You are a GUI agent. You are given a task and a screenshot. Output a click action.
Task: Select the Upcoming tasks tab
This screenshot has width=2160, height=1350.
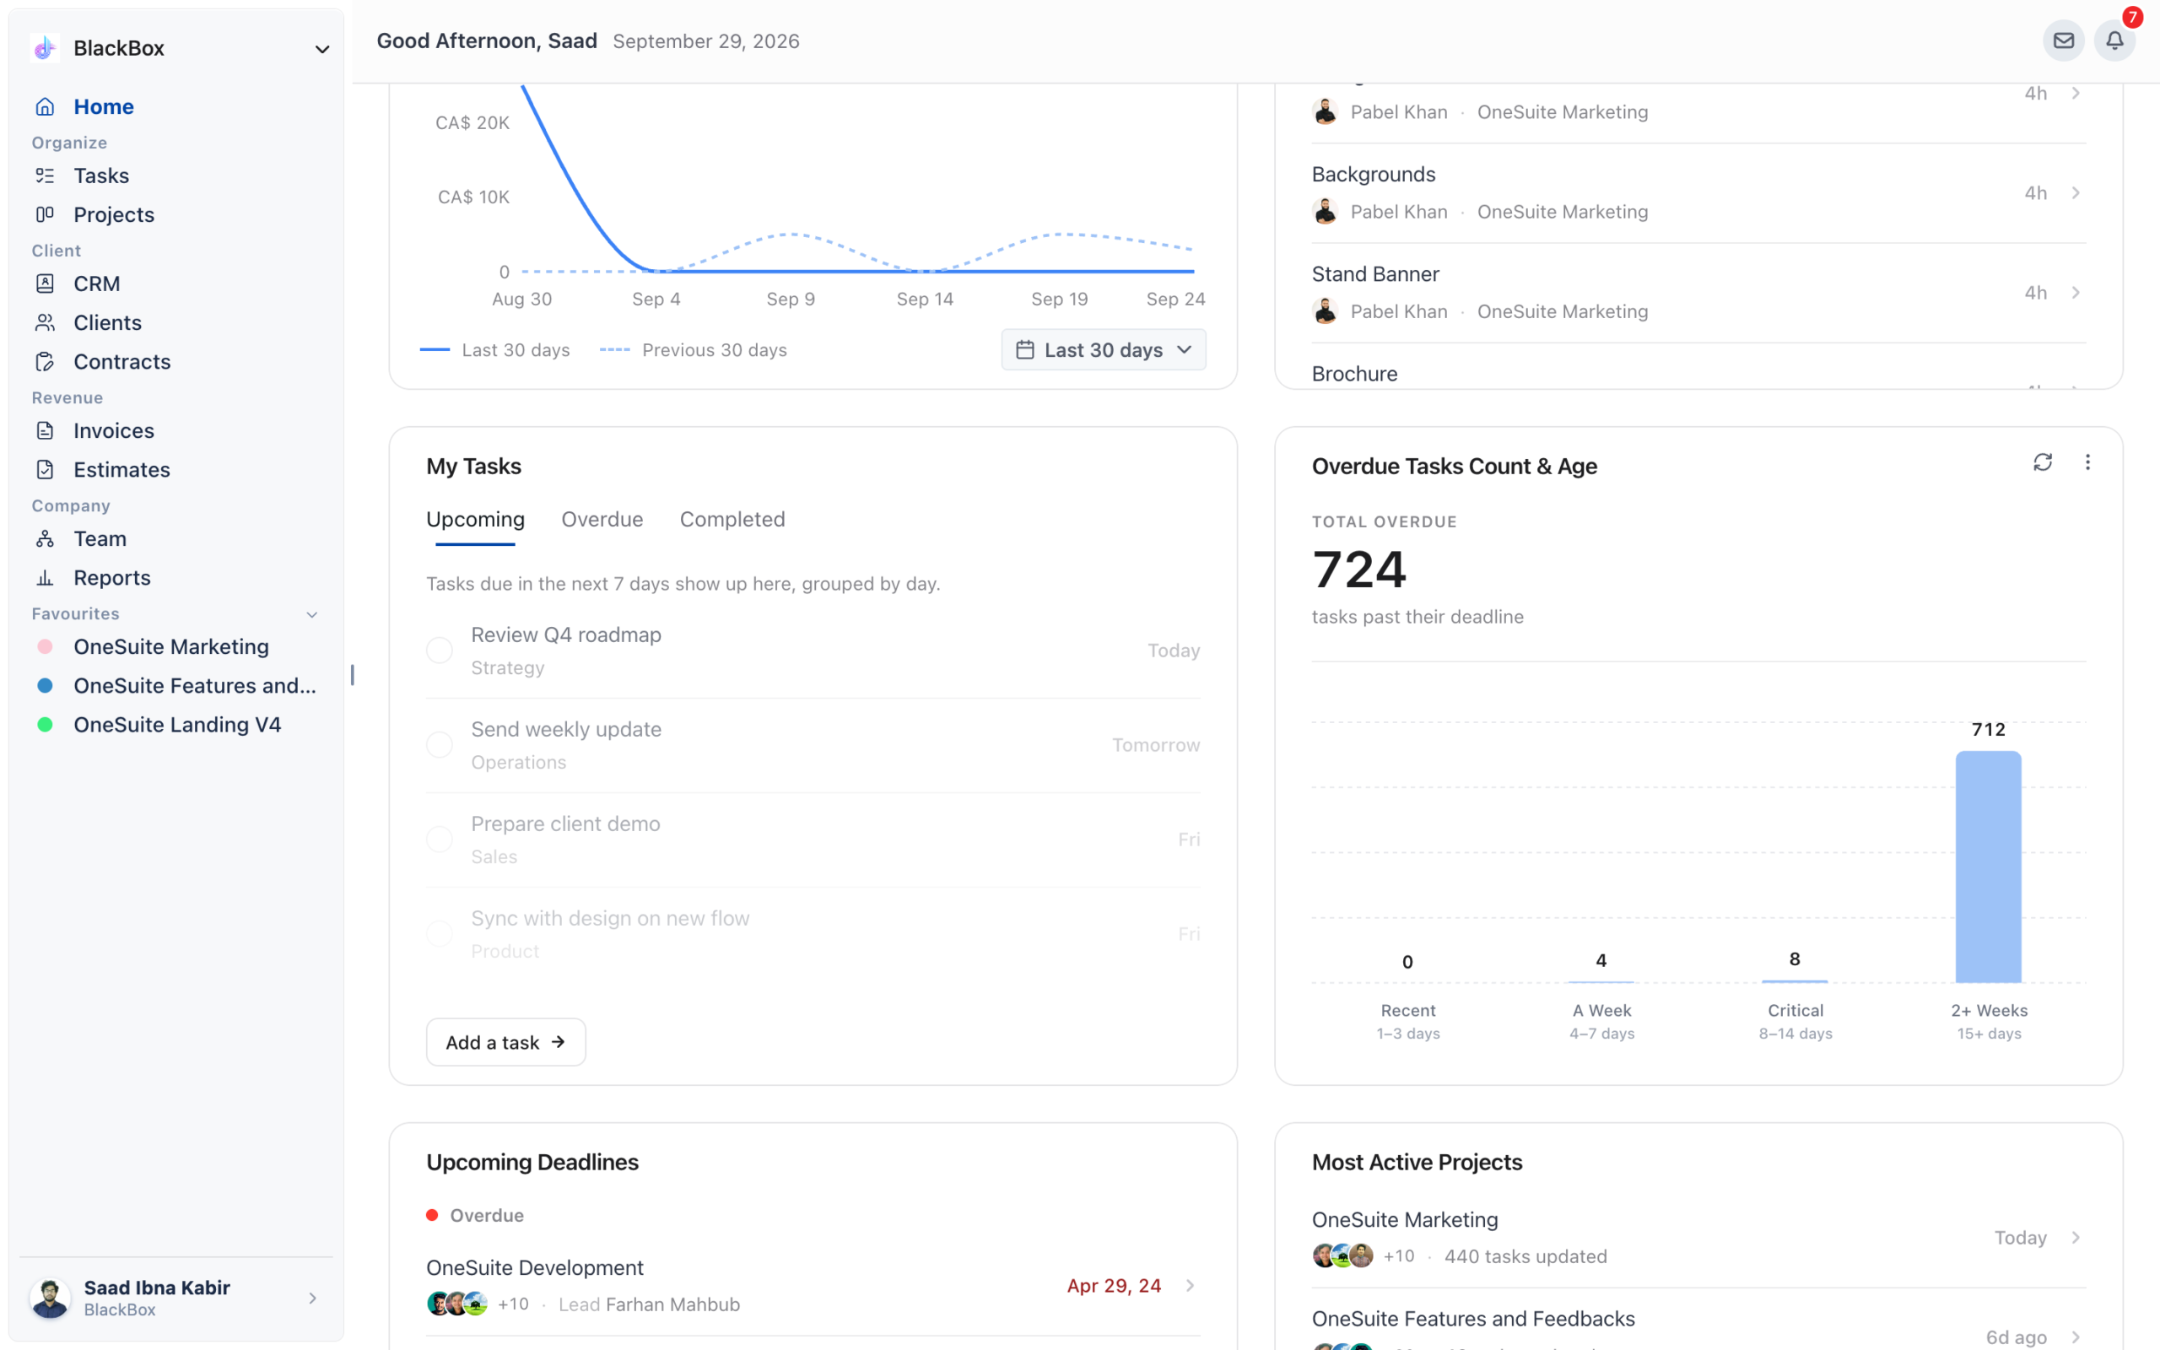pos(475,520)
